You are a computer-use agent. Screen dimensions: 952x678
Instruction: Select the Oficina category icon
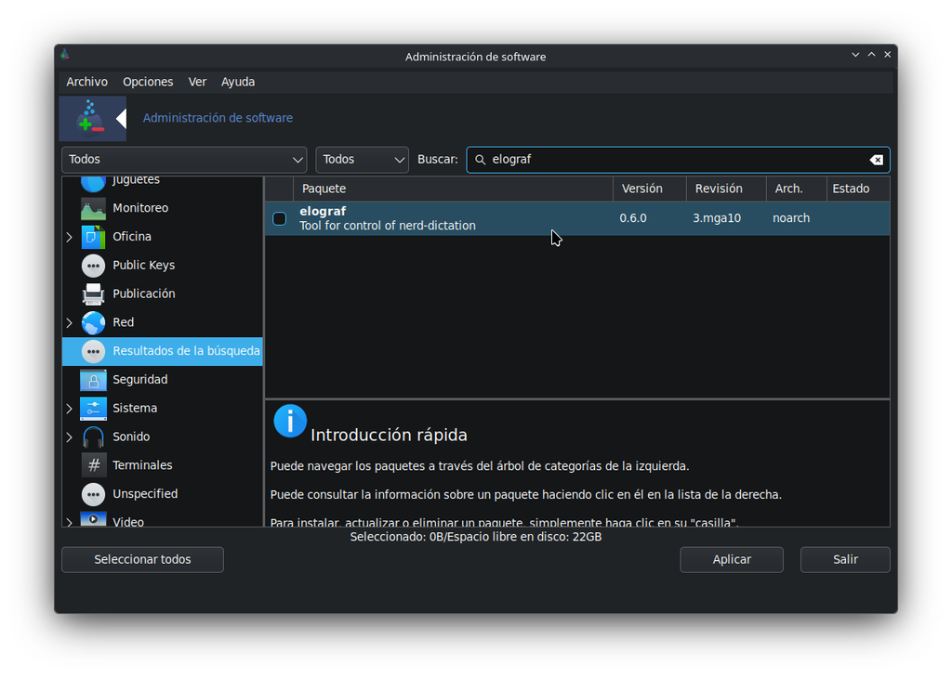point(93,237)
